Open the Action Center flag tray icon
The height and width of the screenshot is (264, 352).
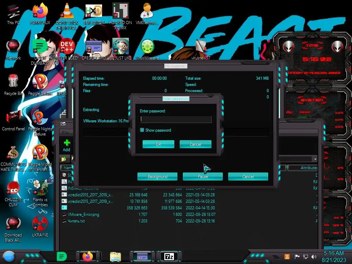(x=297, y=256)
